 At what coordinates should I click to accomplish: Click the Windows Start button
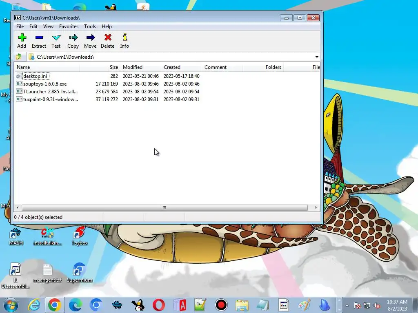tap(11, 305)
